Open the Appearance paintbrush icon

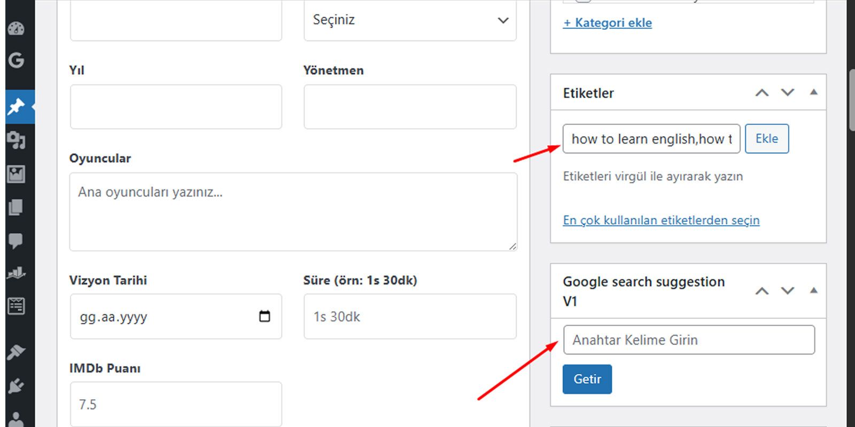[x=16, y=352]
